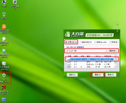
Task: Click the drive icon of the T: row
Action: pos(68,65)
